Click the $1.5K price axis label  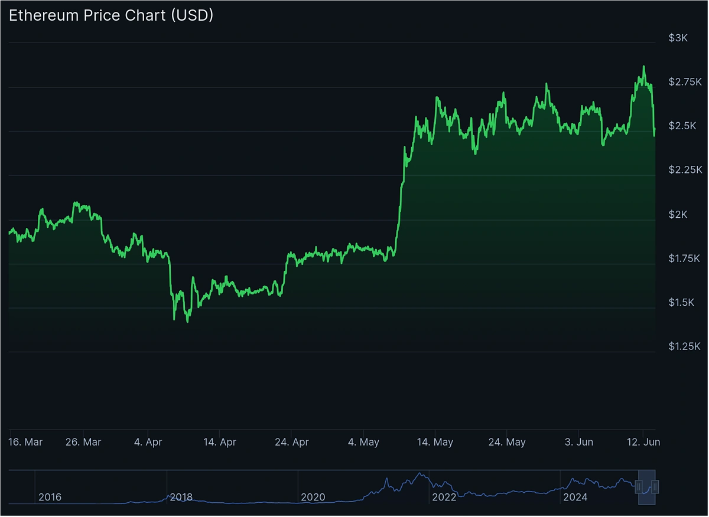tap(682, 302)
